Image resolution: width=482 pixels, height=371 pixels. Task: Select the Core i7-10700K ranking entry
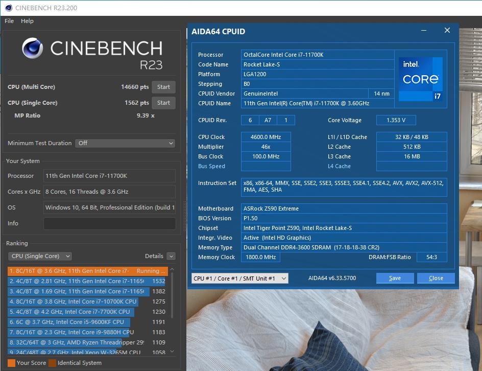click(x=72, y=302)
